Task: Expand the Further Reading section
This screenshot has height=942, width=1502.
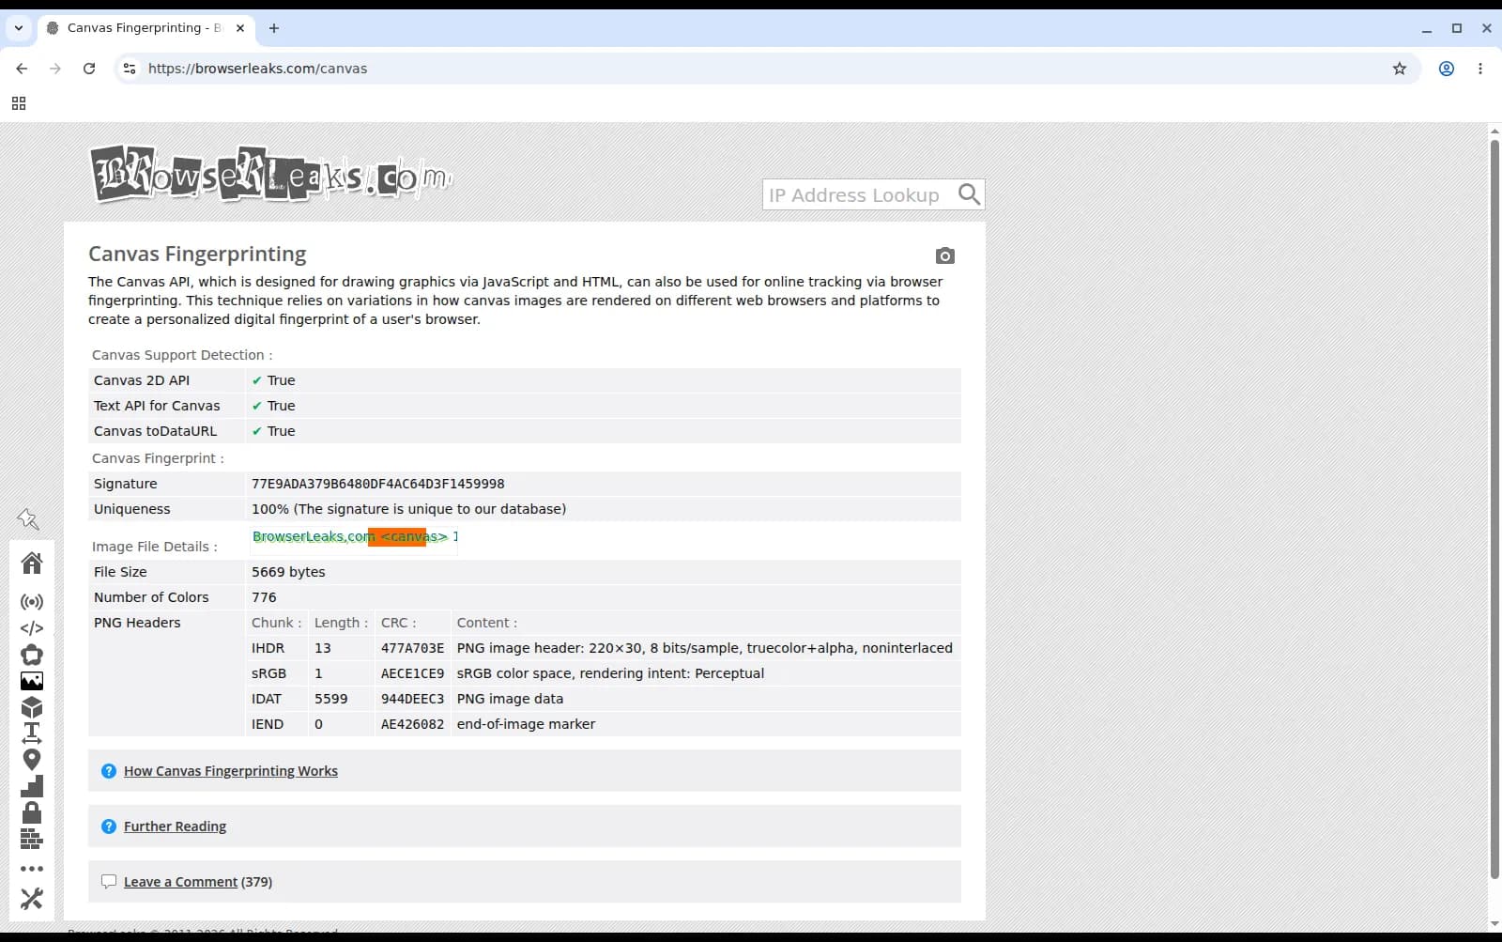Action: tap(175, 826)
